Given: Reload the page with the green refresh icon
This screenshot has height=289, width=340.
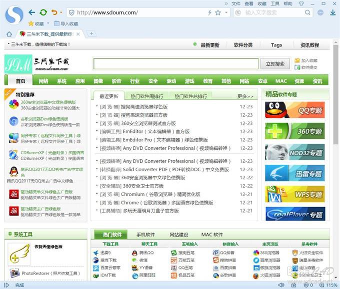Looking at the screenshot, I should click(x=43, y=12).
